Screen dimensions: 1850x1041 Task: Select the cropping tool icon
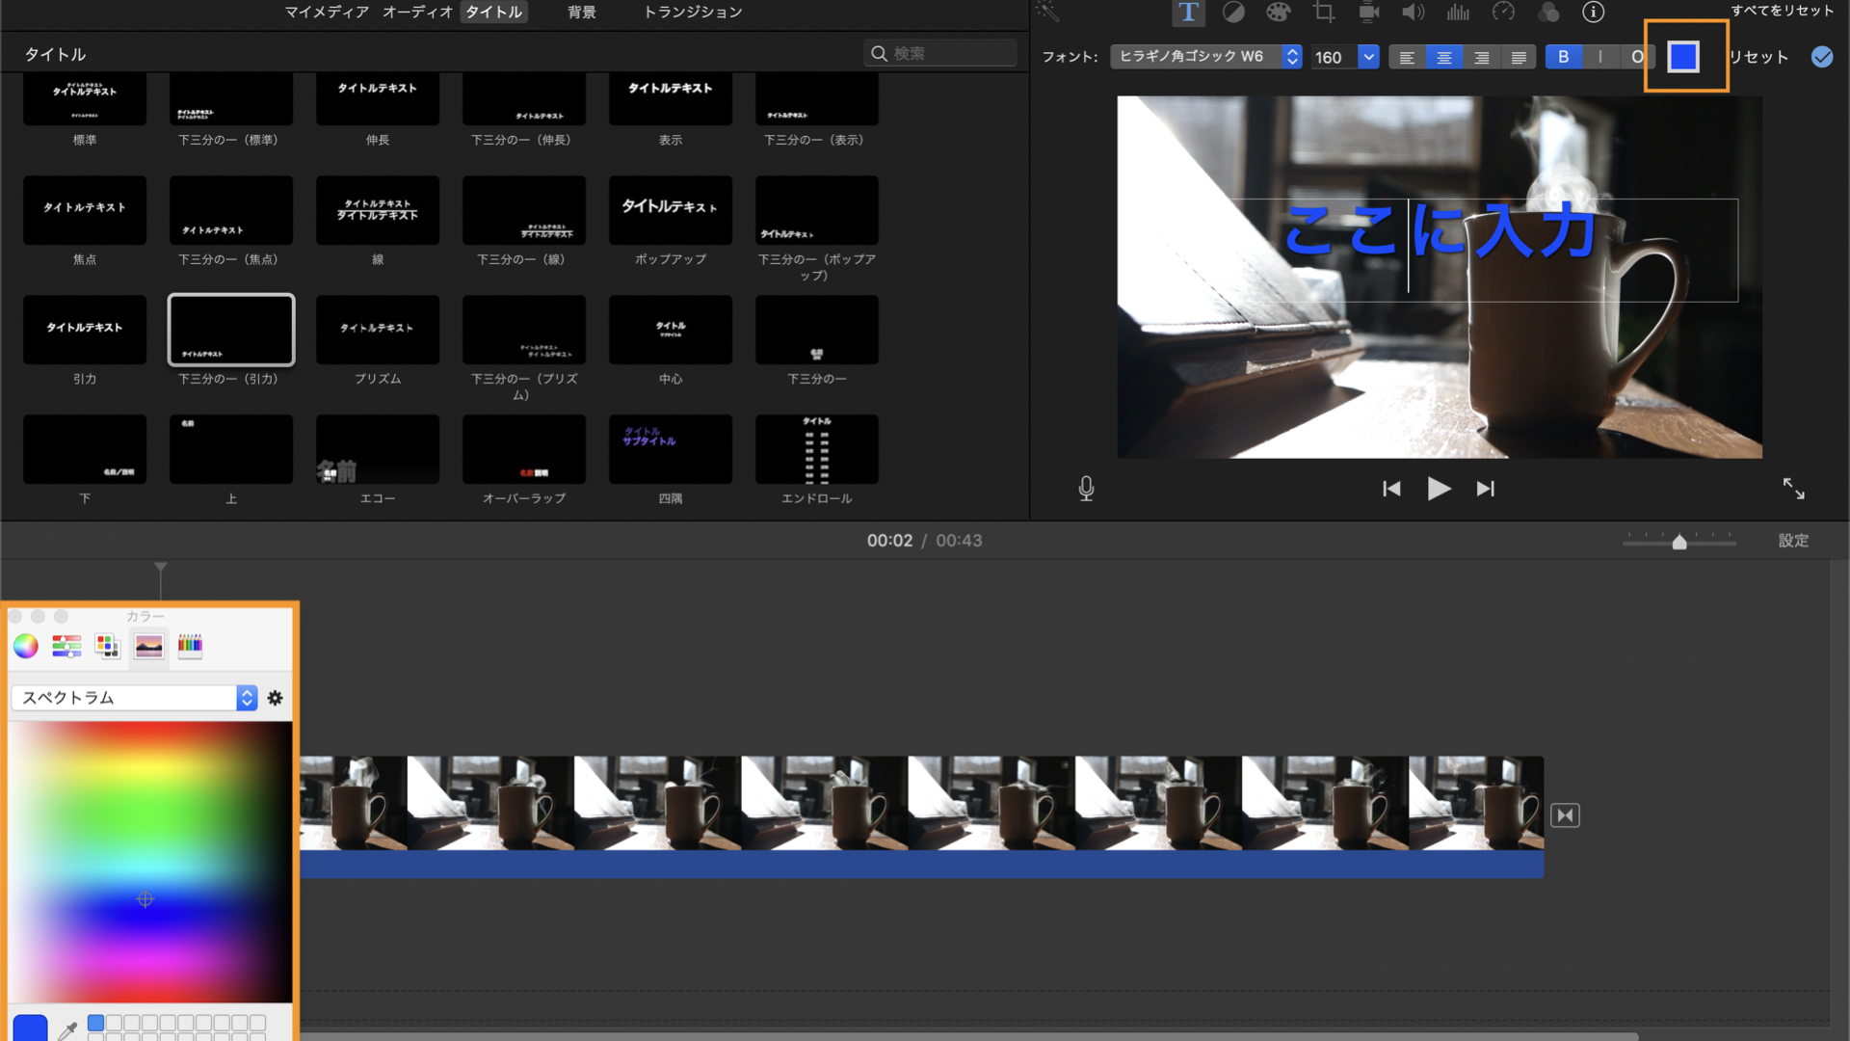pos(1324,13)
